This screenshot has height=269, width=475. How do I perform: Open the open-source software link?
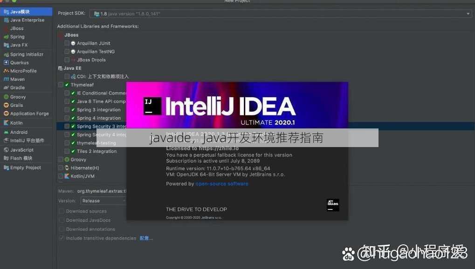pyautogui.click(x=222, y=184)
